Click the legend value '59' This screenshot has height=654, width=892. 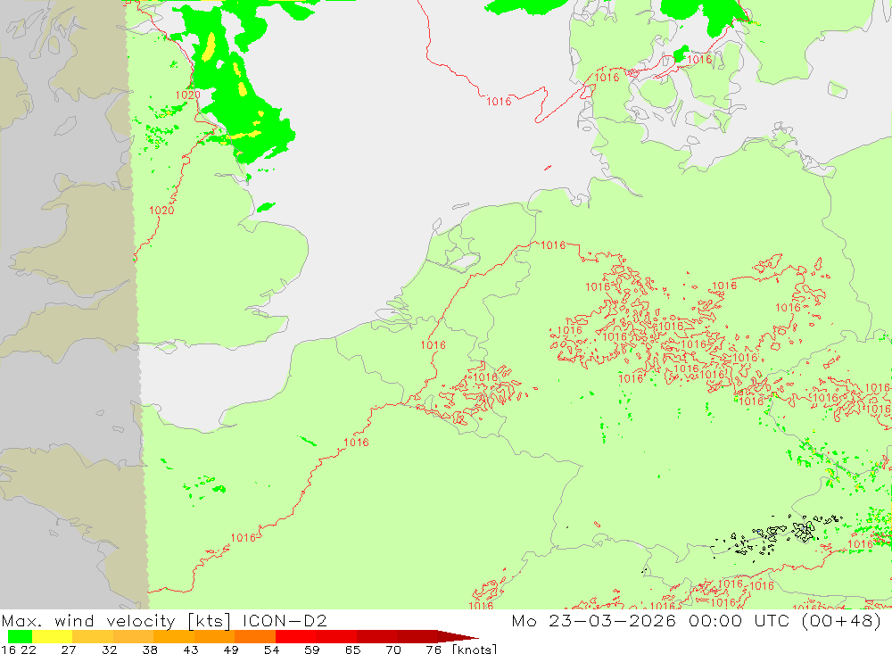click(x=311, y=650)
